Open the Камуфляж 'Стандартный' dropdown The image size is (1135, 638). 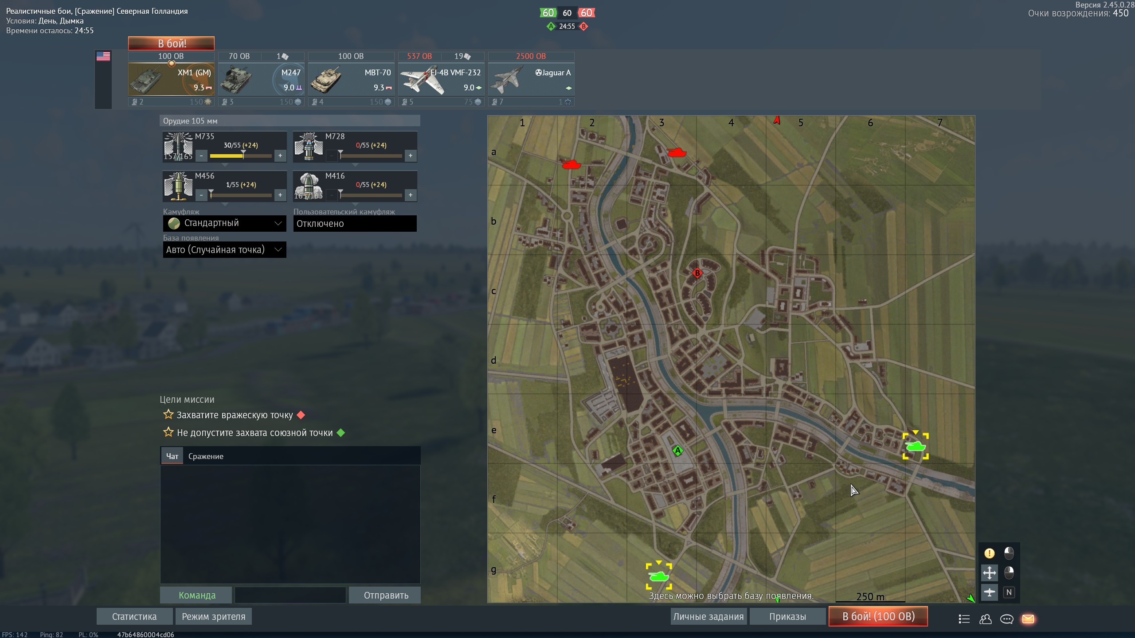(x=224, y=223)
